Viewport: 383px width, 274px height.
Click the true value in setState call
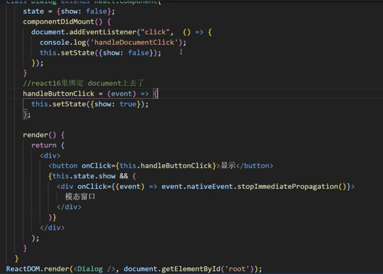point(128,104)
